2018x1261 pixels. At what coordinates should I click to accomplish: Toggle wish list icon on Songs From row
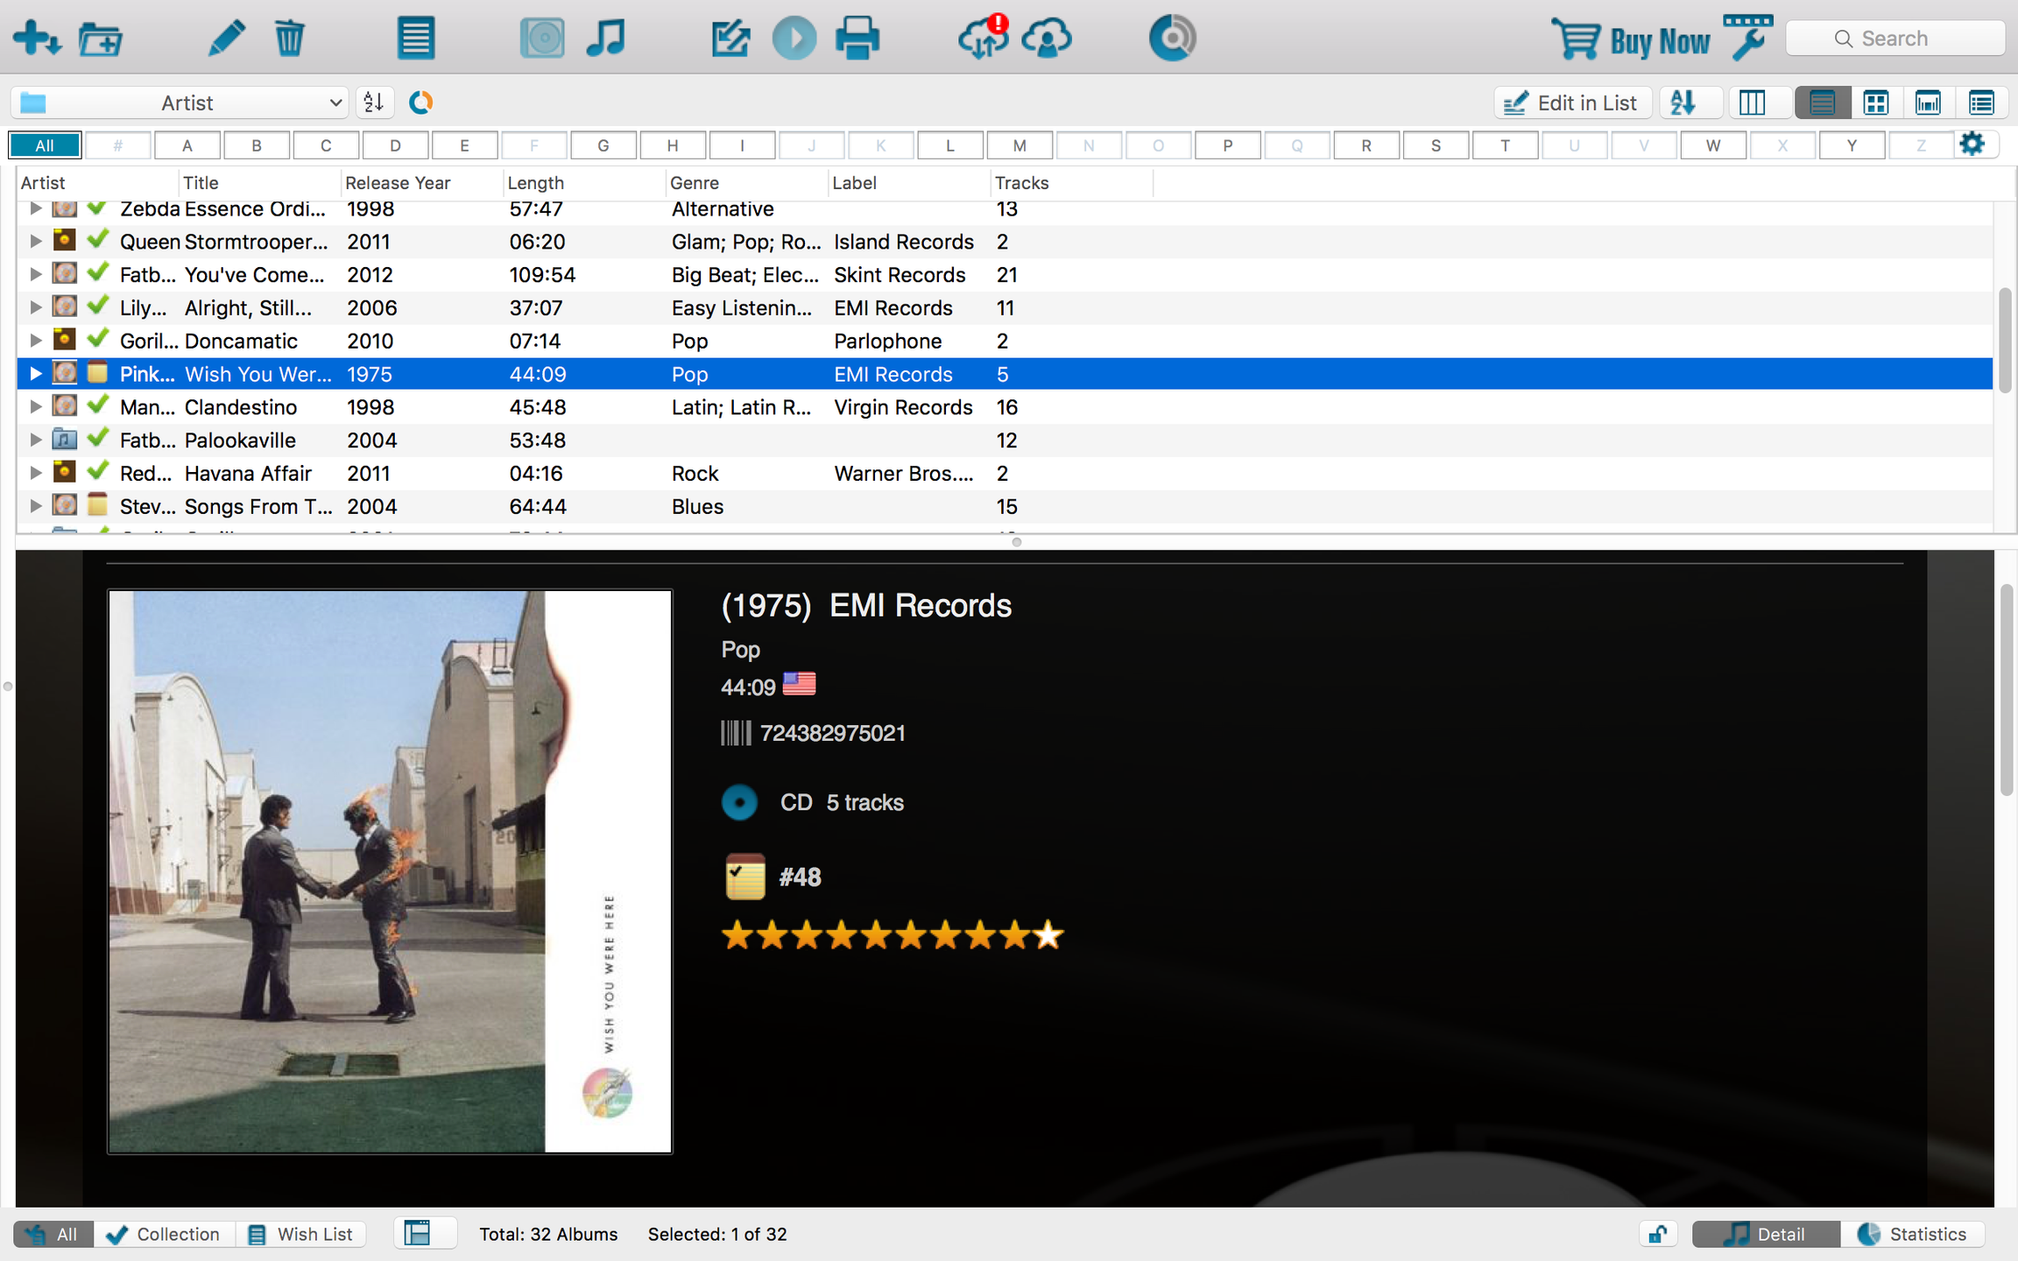pyautogui.click(x=97, y=504)
